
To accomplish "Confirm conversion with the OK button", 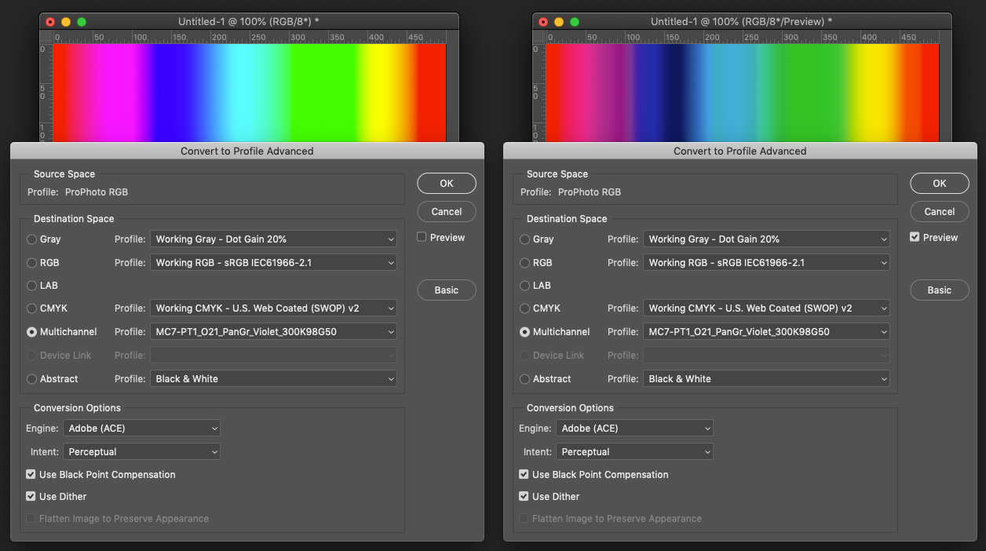I will 446,183.
